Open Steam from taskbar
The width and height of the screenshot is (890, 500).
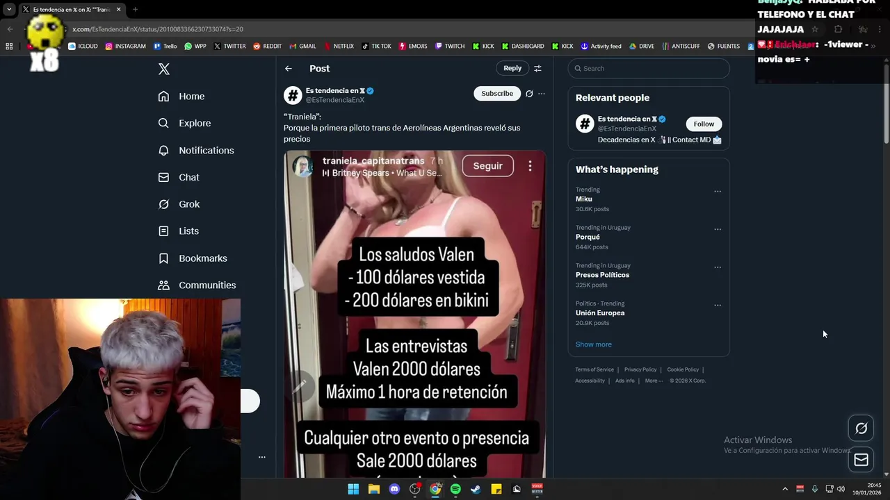(x=476, y=489)
